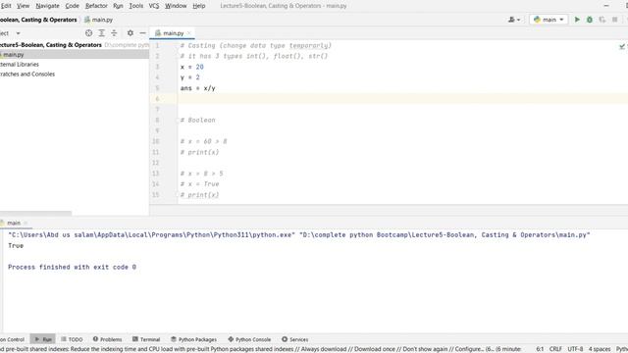Open the Python Packages tool window

click(193, 339)
